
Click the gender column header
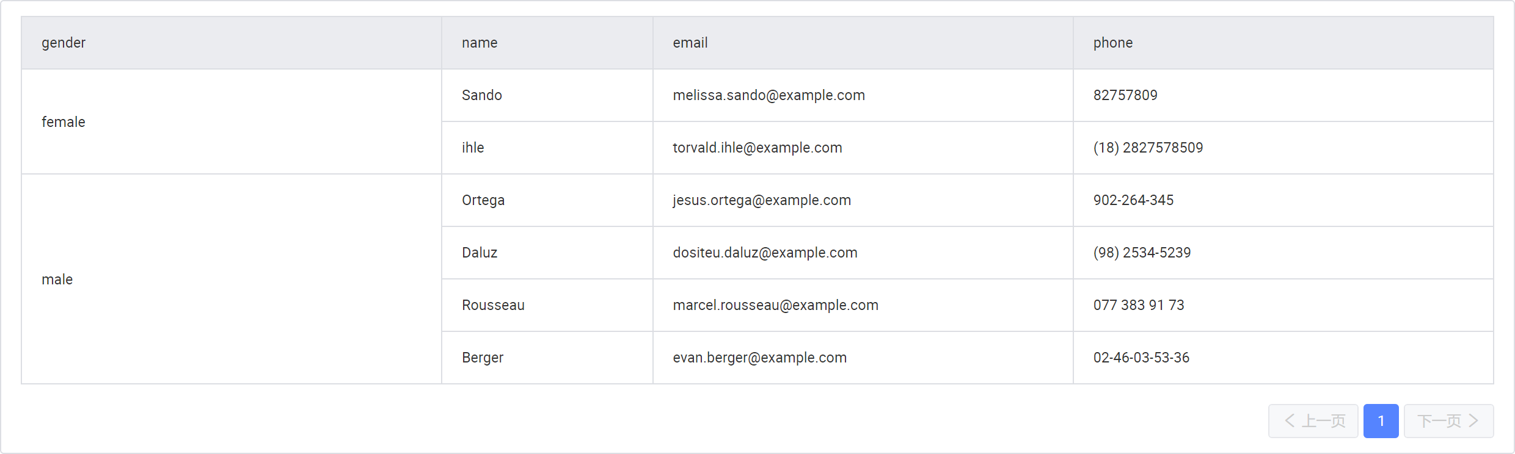[64, 43]
